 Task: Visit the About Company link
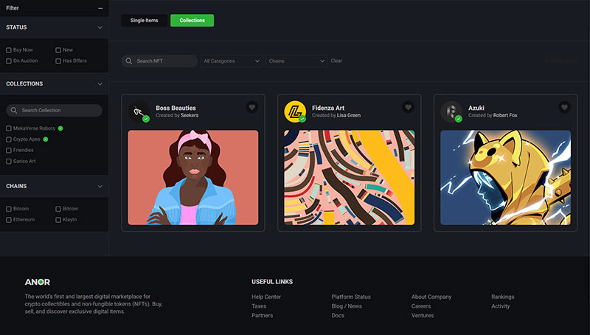(x=431, y=297)
